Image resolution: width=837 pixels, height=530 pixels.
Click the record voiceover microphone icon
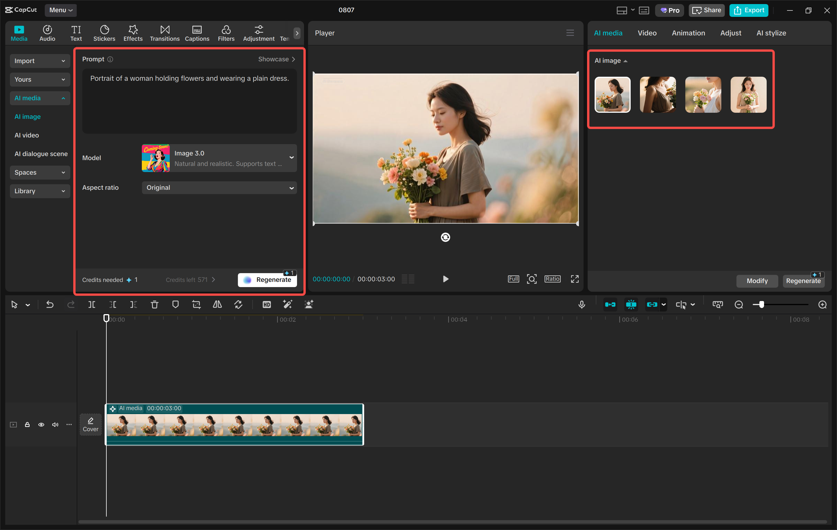[582, 304]
